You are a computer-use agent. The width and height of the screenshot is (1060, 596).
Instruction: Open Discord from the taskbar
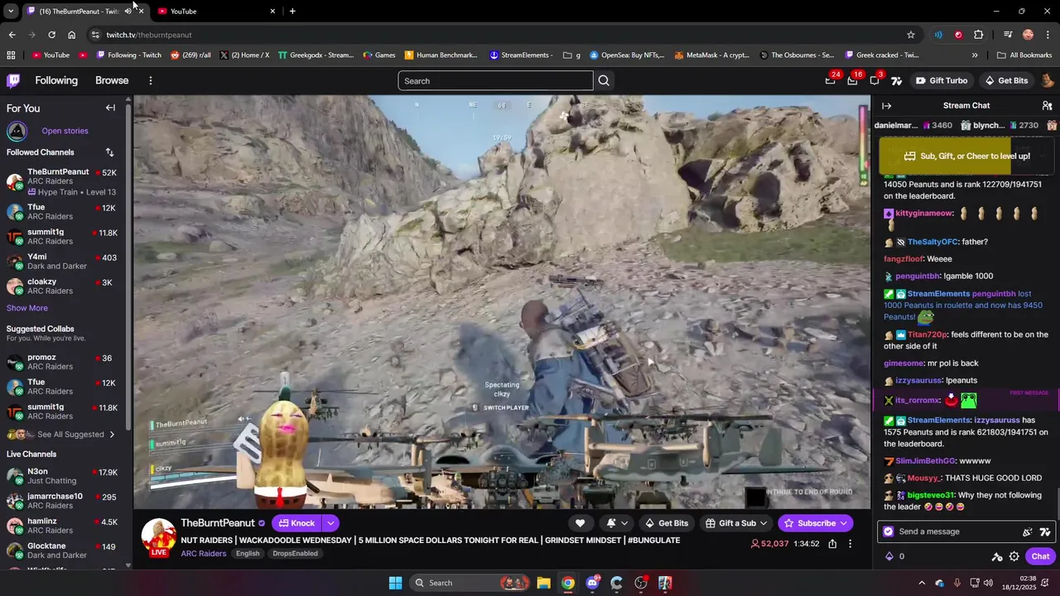pyautogui.click(x=592, y=583)
